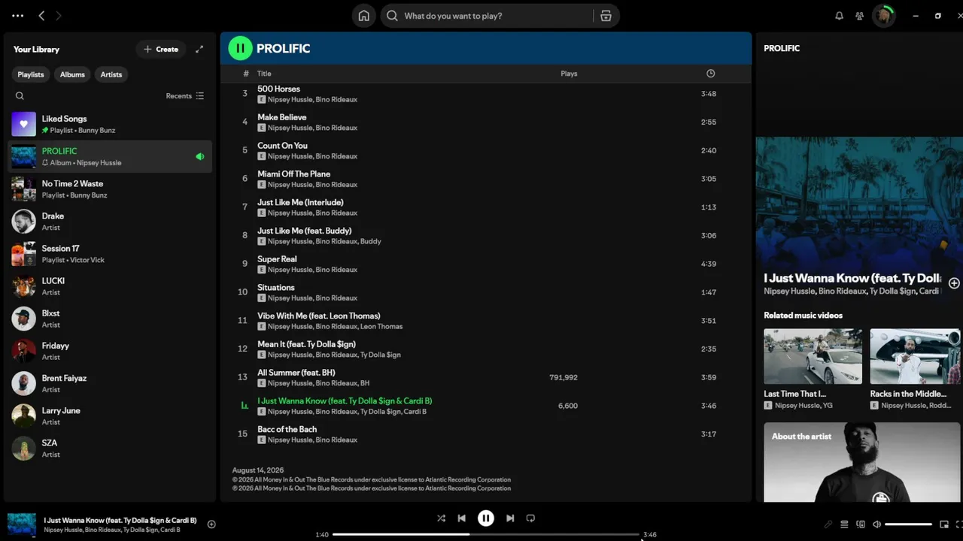Mute the volume speaker icon

pyautogui.click(x=876, y=524)
